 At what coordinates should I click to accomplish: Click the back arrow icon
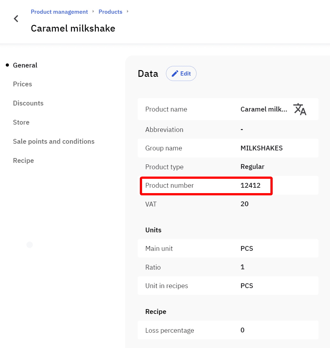pyautogui.click(x=16, y=19)
